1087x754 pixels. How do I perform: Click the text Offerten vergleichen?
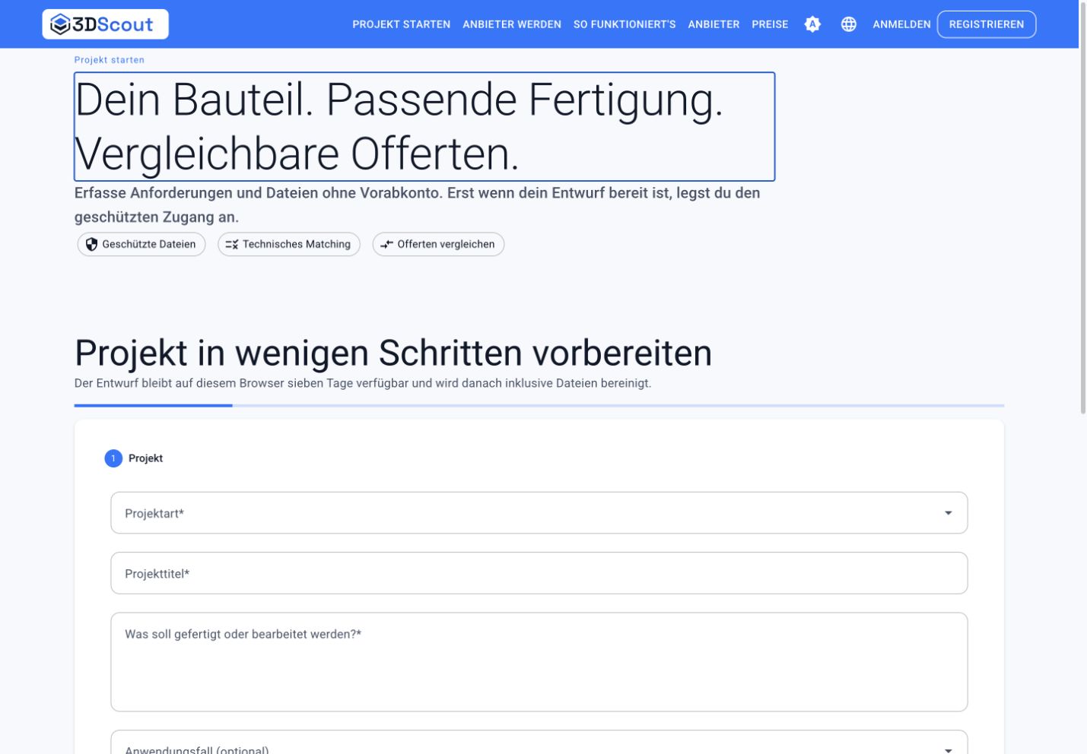(446, 244)
